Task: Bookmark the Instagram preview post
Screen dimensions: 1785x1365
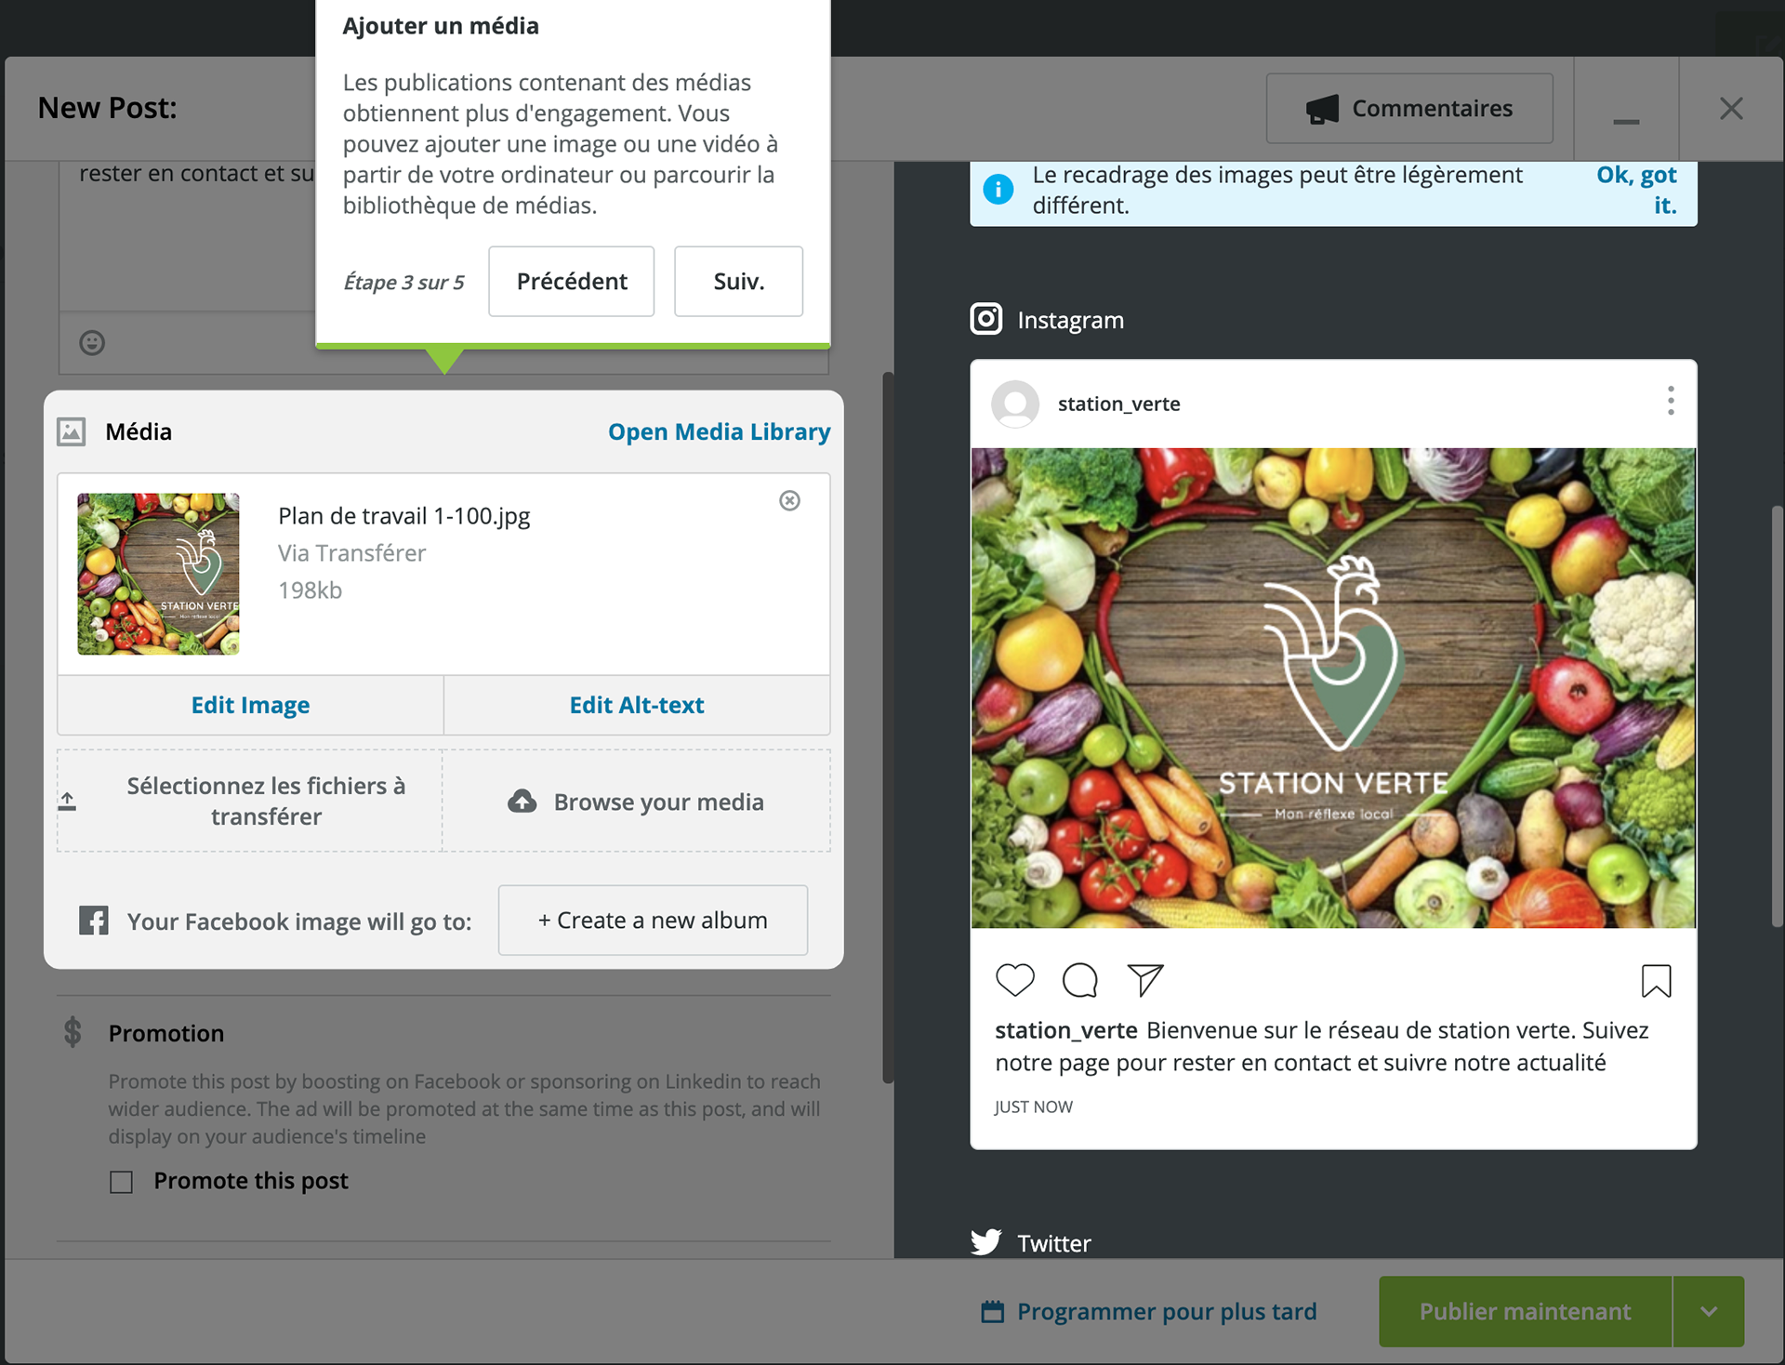Action: tap(1656, 981)
